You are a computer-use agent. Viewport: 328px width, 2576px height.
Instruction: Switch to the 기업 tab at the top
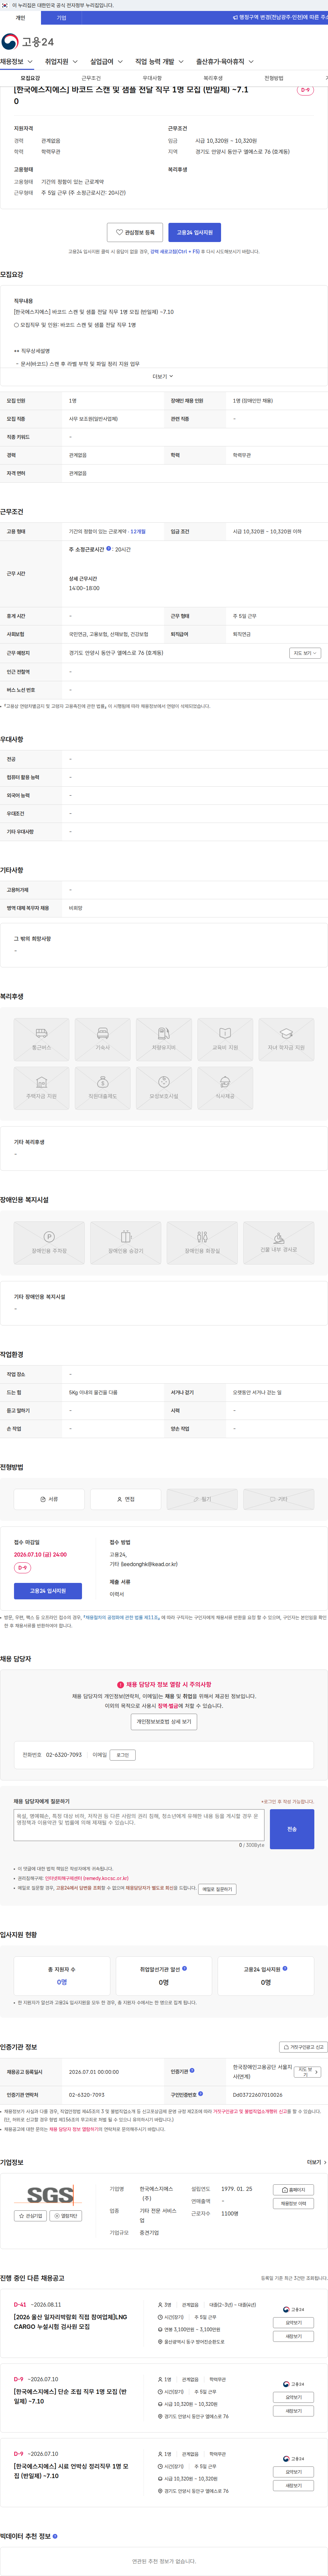(x=62, y=18)
